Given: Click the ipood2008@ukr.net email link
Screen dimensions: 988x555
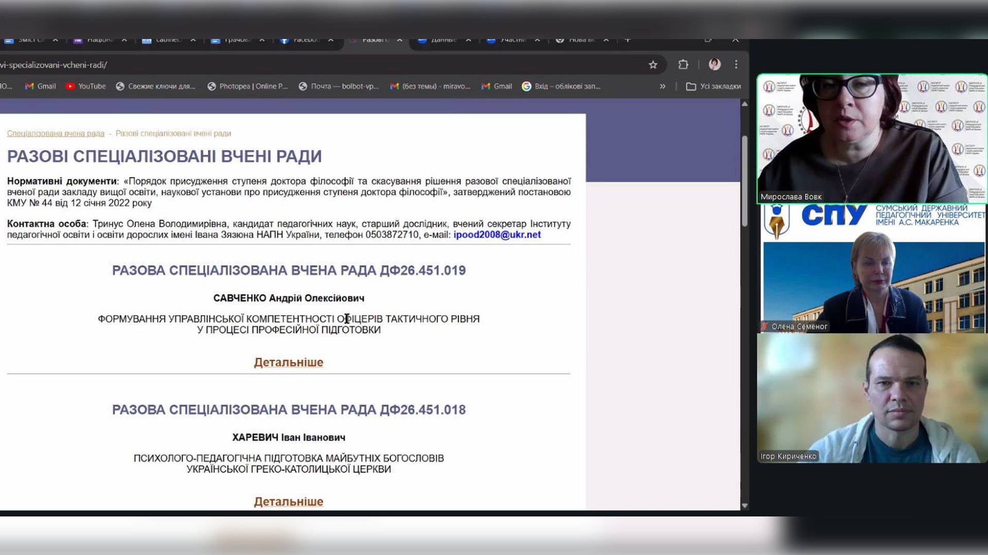Looking at the screenshot, I should (x=497, y=235).
